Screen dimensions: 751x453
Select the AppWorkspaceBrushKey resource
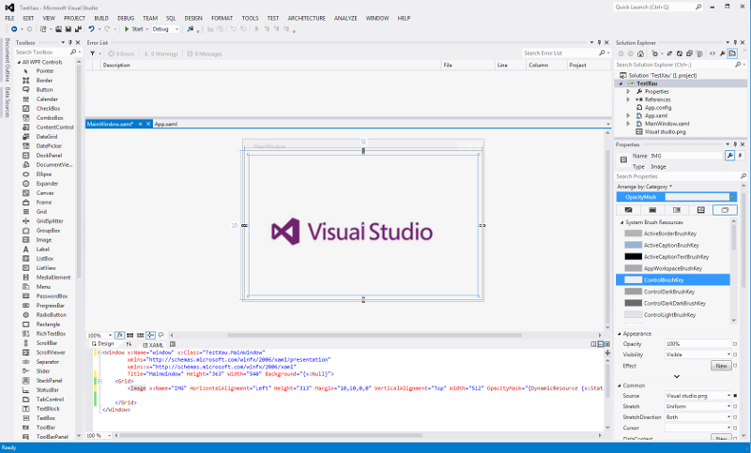(673, 268)
